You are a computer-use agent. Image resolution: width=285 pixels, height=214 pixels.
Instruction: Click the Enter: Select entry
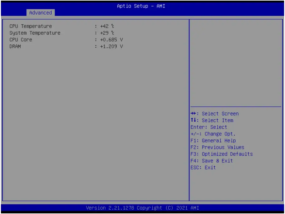pos(210,127)
